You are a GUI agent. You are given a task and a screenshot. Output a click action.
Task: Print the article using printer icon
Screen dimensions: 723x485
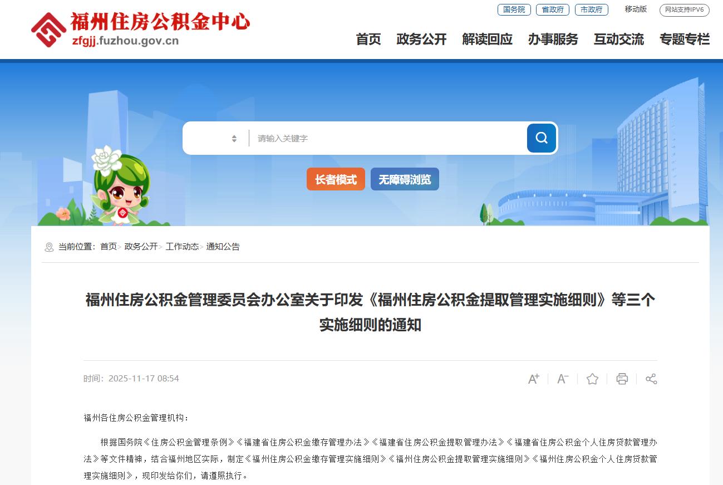click(622, 379)
